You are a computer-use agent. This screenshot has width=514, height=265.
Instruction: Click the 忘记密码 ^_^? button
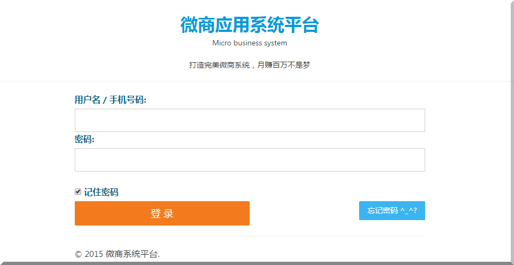coord(392,210)
